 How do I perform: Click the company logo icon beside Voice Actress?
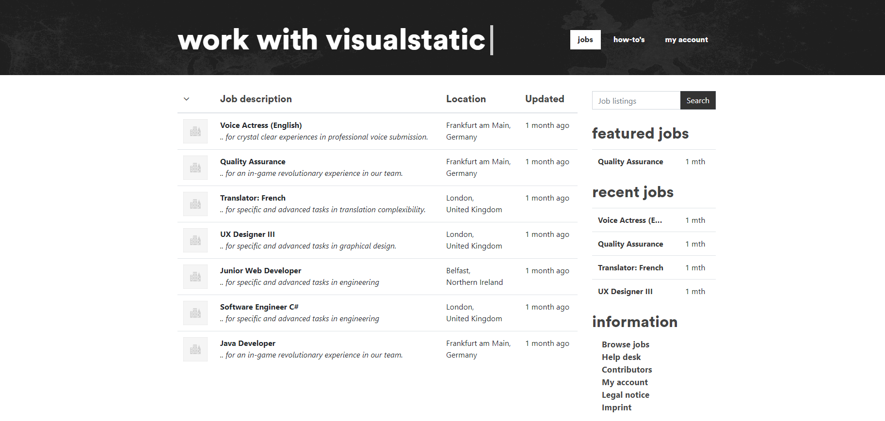click(195, 131)
